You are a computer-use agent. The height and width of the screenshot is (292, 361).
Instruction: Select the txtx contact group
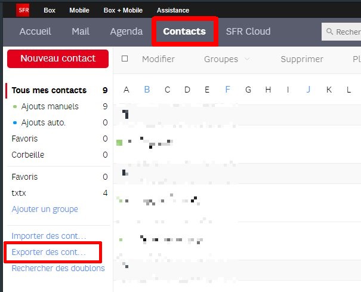[19, 193]
